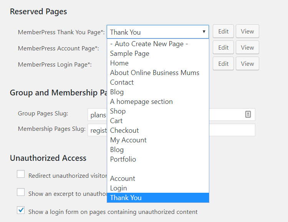The height and width of the screenshot is (222, 288).
Task: Select 'A homepage section' from the list
Action: click(141, 102)
